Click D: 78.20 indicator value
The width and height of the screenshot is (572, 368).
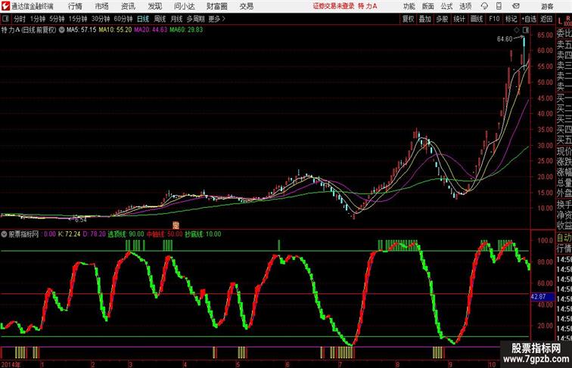(x=94, y=234)
